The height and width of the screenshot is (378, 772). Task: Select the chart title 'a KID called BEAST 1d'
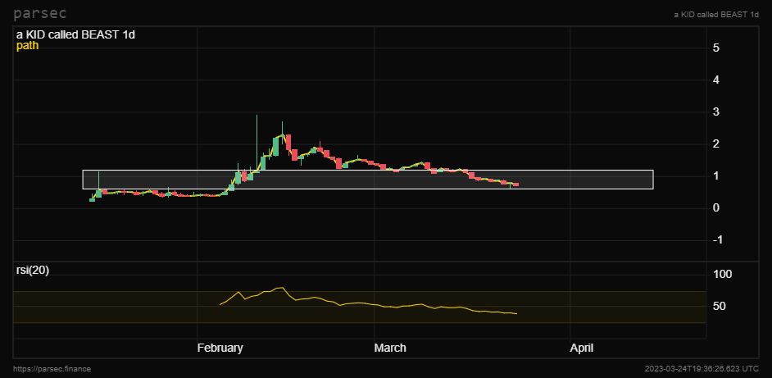76,35
